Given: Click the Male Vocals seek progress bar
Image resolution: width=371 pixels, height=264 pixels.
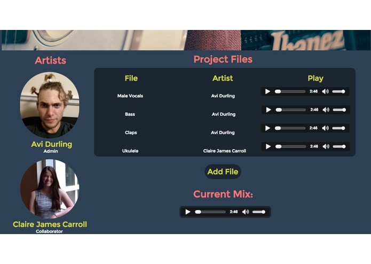Looking at the screenshot, I should [x=290, y=91].
